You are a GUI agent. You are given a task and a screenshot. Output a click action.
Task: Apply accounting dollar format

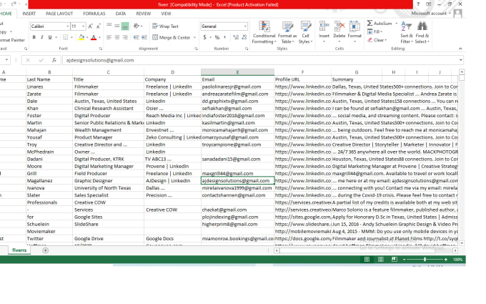coord(204,37)
